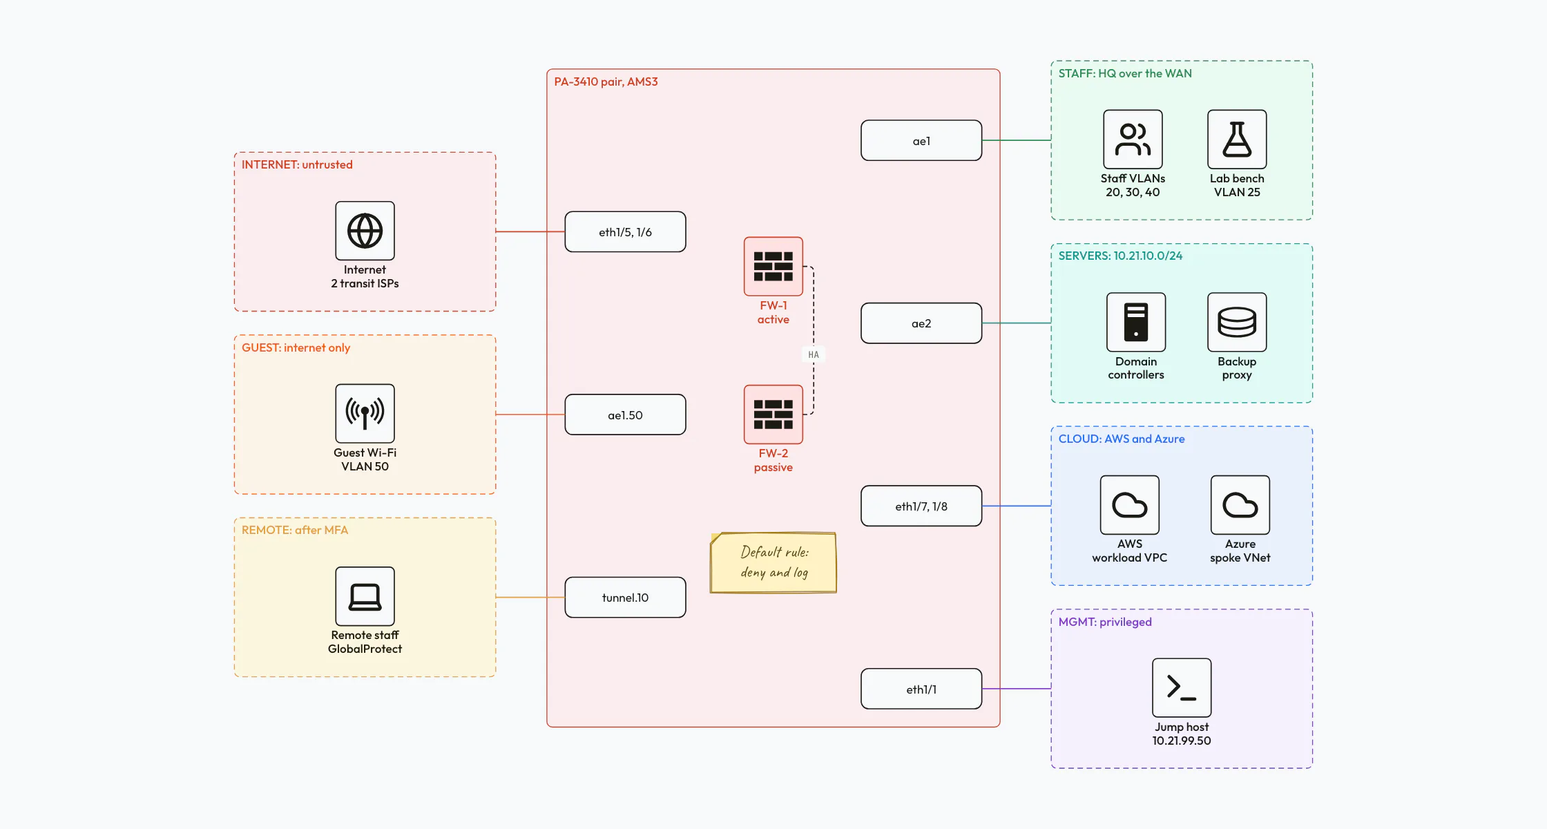Select the Guest Wi-Fi VLAN 50 caption

(x=365, y=459)
